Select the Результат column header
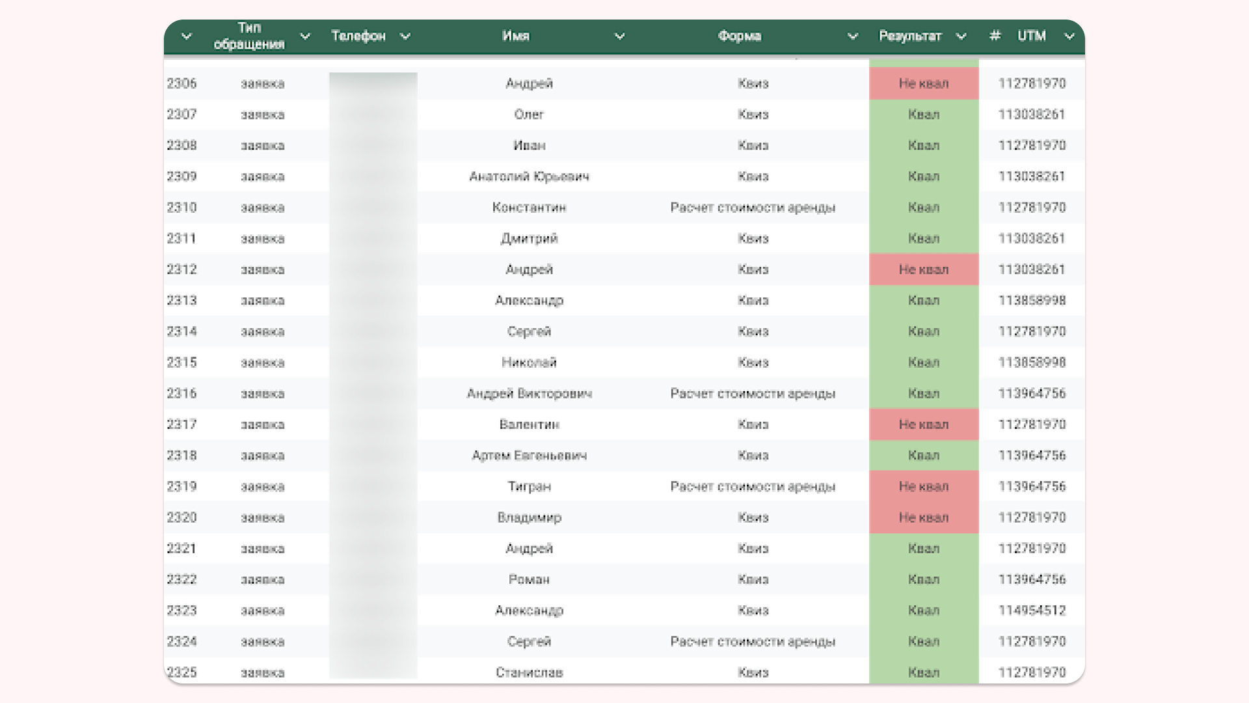This screenshot has height=703, width=1249. (x=909, y=36)
